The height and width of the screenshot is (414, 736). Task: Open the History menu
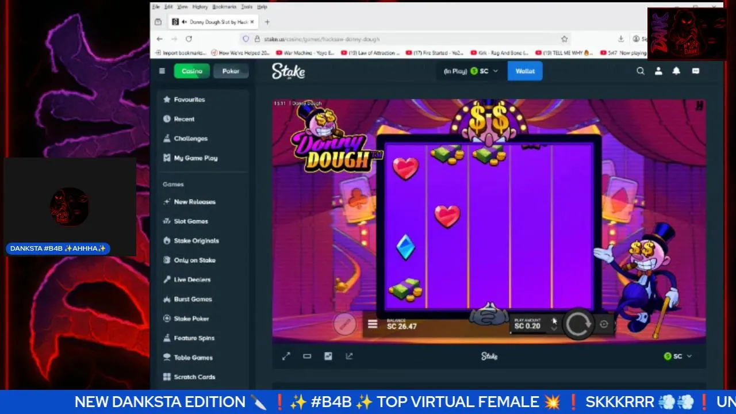pos(200,7)
